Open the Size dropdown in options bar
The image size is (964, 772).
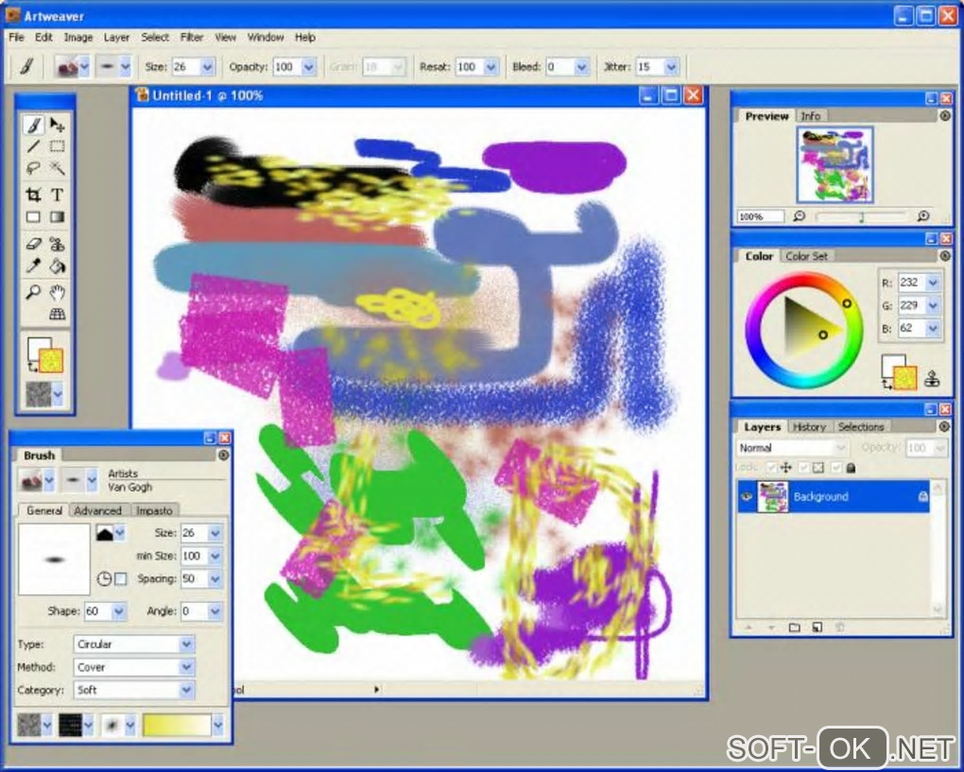click(208, 66)
